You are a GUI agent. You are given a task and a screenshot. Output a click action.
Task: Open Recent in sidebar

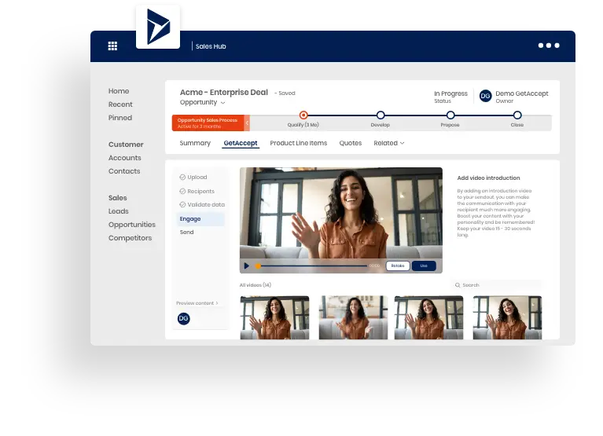120,104
